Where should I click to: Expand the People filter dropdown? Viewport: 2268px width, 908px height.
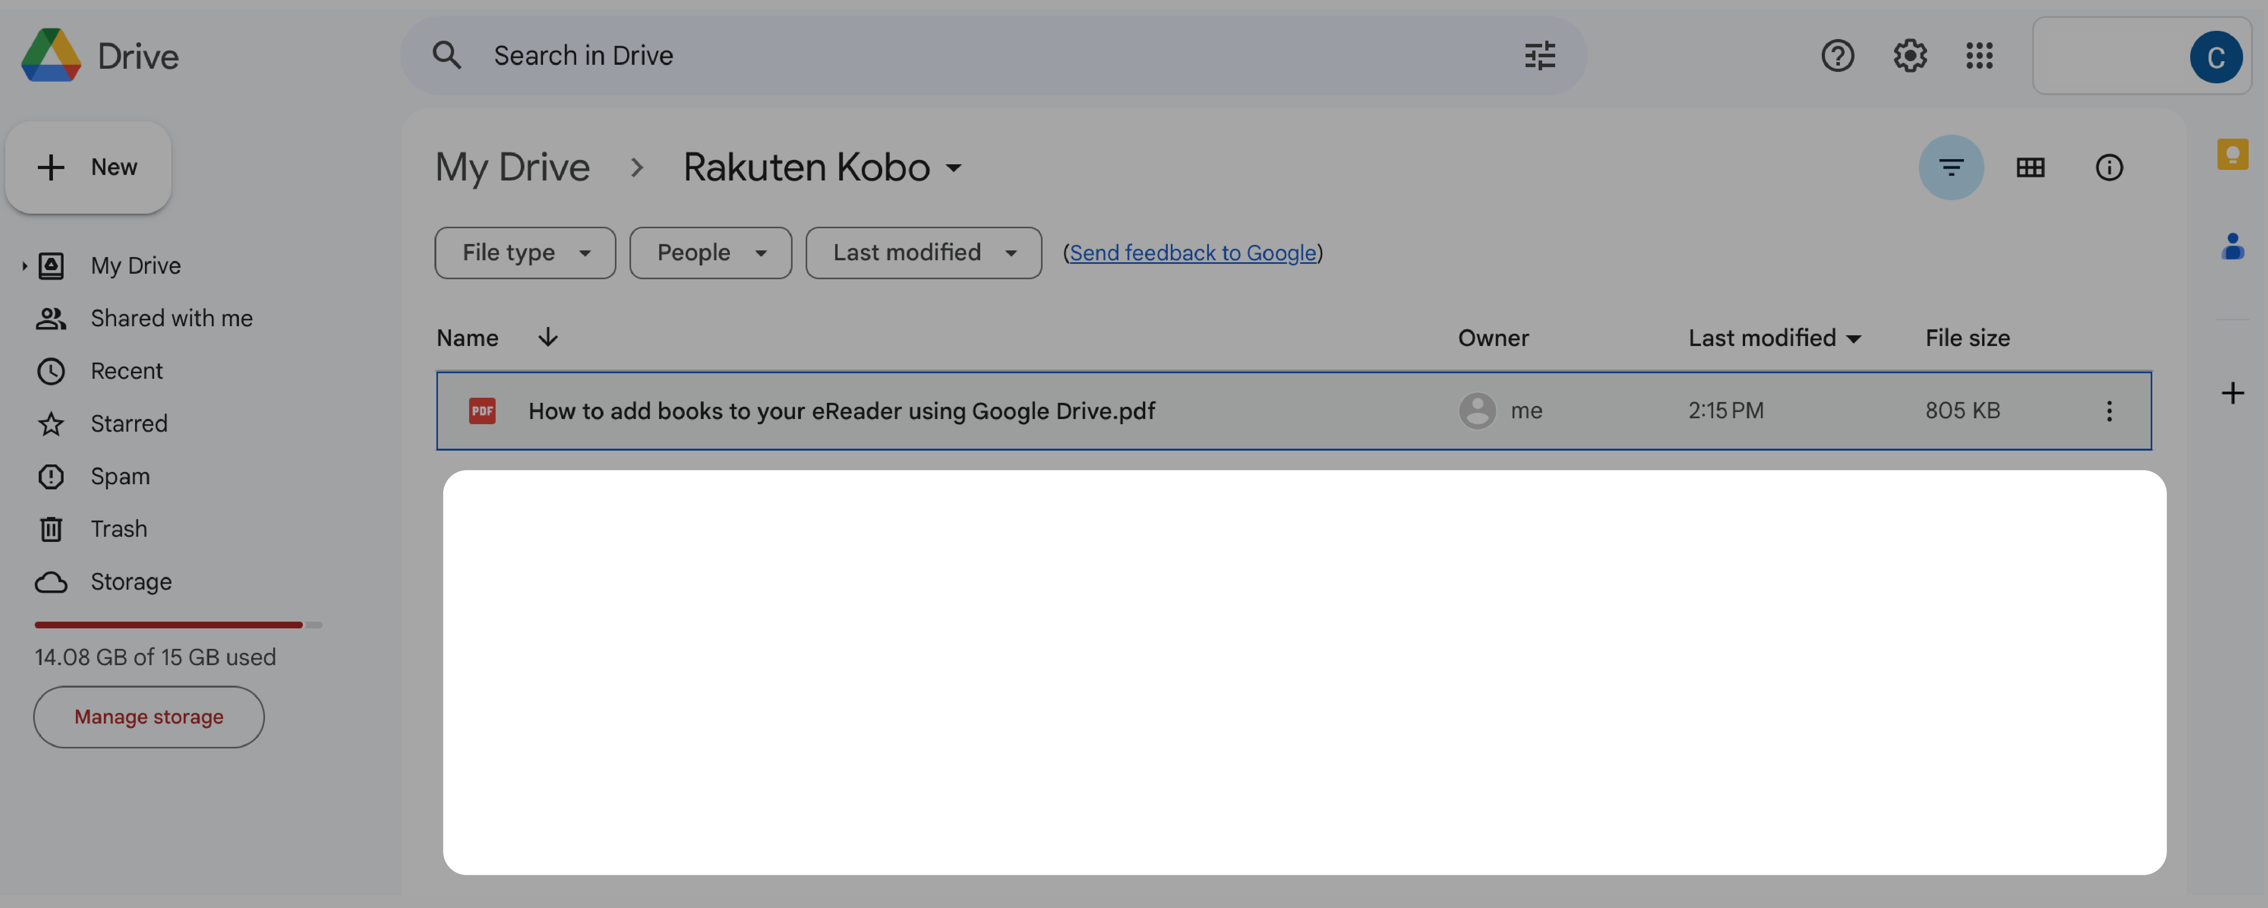tap(710, 252)
